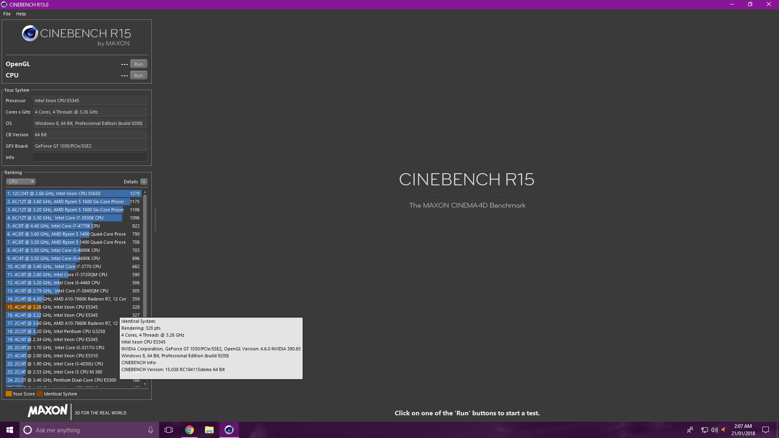Select ranking entry Intel Xeon CPU X5650
This screenshot has height=438, width=779.
tap(73, 193)
